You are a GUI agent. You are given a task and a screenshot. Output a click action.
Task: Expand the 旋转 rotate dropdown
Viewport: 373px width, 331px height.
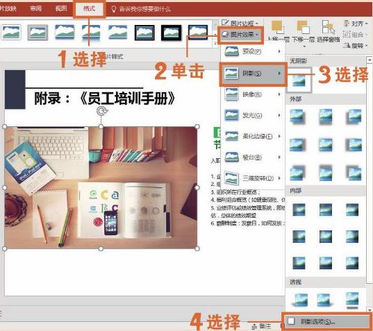point(356,45)
